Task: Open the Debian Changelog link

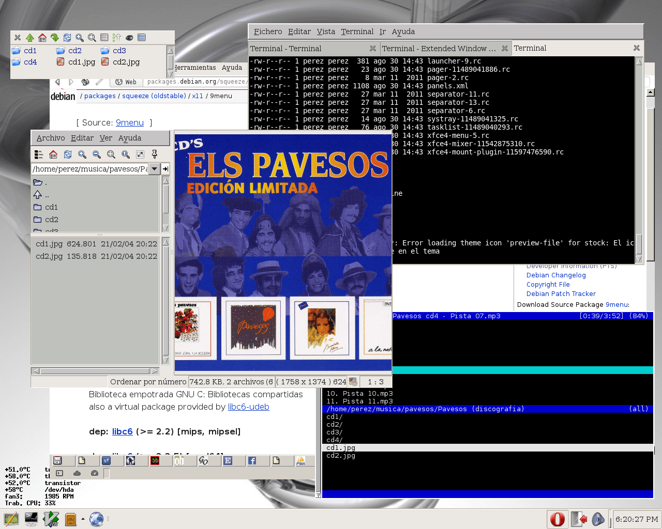Action: click(x=556, y=275)
